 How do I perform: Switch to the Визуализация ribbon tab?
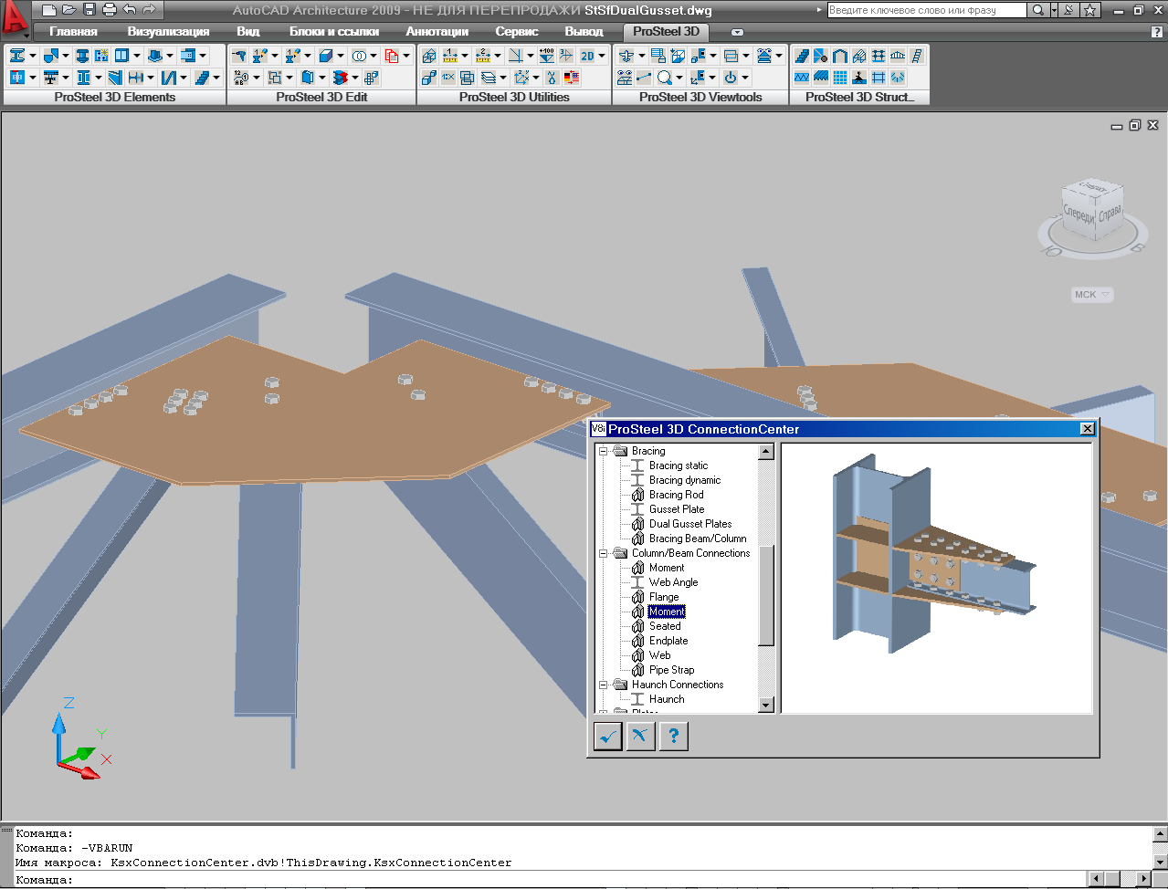[x=168, y=31]
